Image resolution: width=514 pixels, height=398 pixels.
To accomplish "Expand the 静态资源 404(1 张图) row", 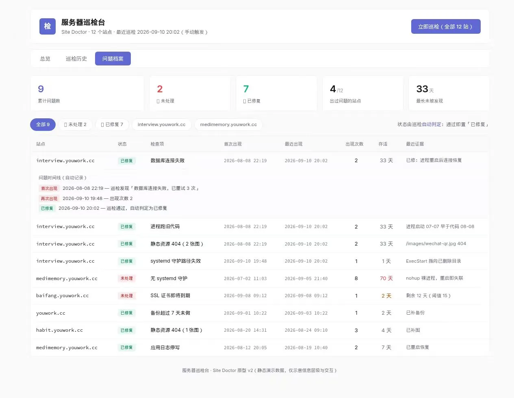I will pyautogui.click(x=260, y=330).
